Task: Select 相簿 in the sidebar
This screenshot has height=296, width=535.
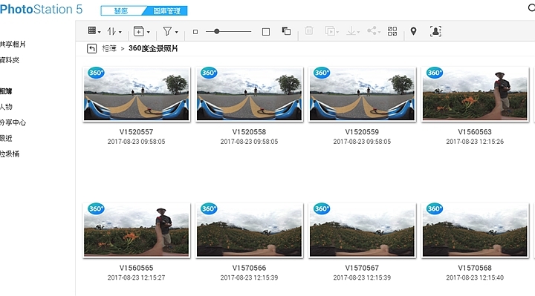Action: (x=6, y=91)
